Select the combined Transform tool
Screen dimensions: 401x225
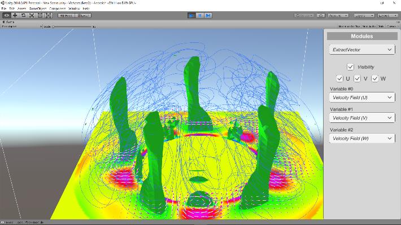coord(49,16)
